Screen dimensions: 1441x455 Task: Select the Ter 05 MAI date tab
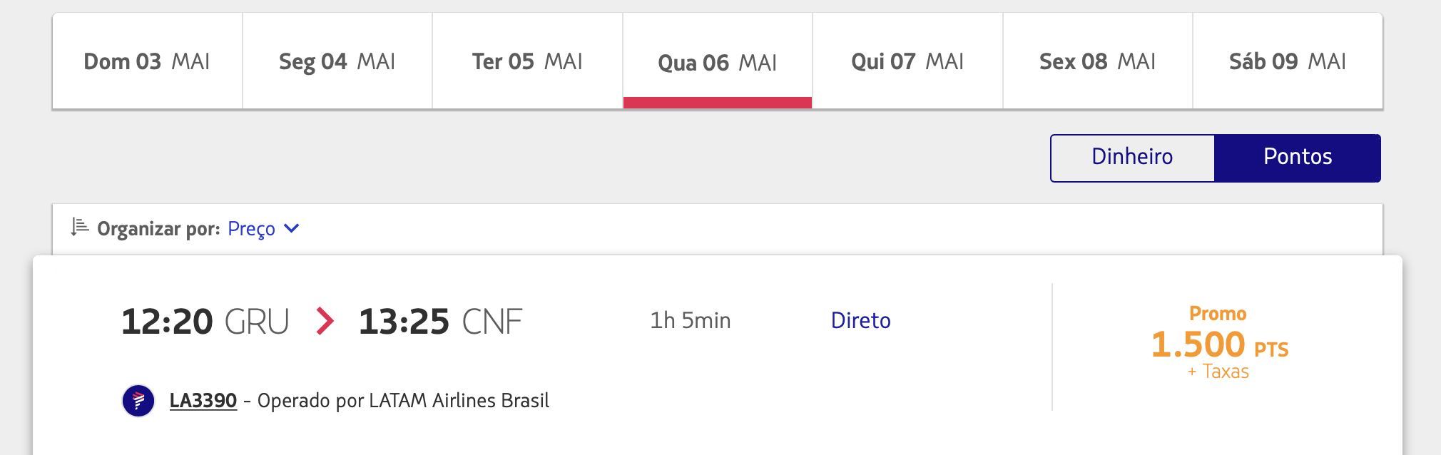pyautogui.click(x=527, y=61)
